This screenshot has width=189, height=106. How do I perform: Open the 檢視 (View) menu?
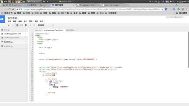[20, 21]
